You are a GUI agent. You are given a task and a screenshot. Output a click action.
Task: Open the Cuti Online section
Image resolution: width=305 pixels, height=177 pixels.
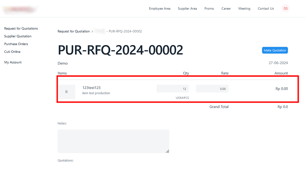[x=12, y=52]
